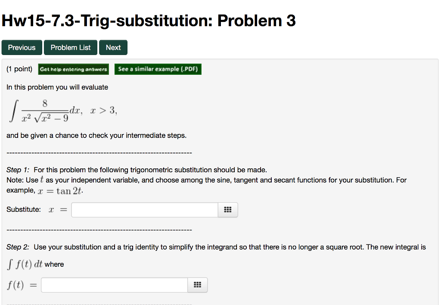This screenshot has height=305, width=441.
Task: Click inside the f(t) = input box
Action: tap(114, 284)
